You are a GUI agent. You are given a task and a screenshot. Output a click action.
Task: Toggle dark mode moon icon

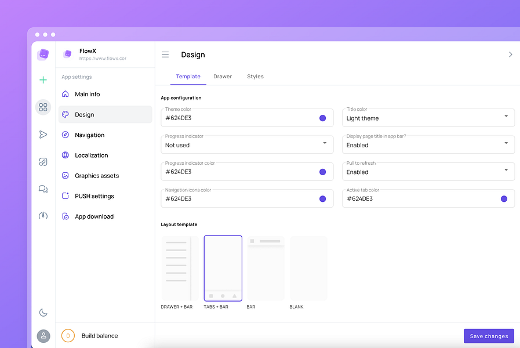[43, 313]
